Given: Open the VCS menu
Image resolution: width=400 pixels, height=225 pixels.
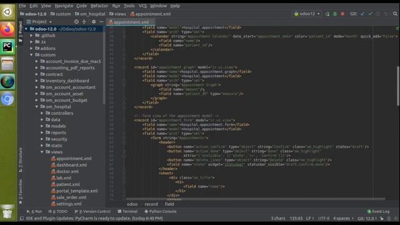Looking at the screenshot, I should (x=142, y=6).
